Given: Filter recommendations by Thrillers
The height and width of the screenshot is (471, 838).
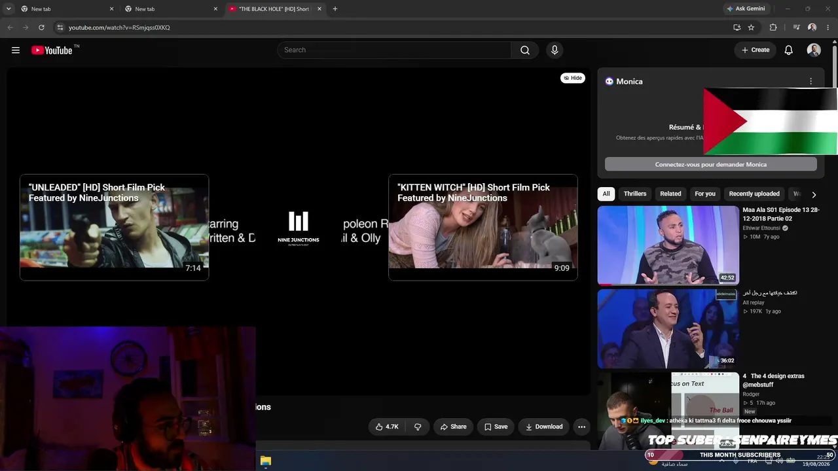Looking at the screenshot, I should (635, 194).
